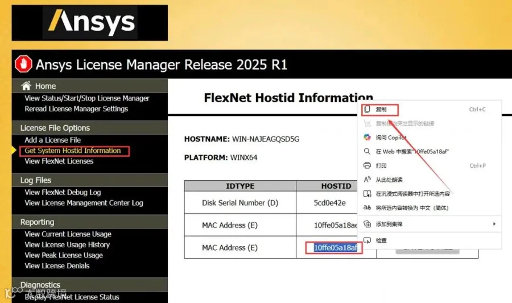The image size is (512, 303).
Task: Click the Home house icon
Action: [x=26, y=86]
